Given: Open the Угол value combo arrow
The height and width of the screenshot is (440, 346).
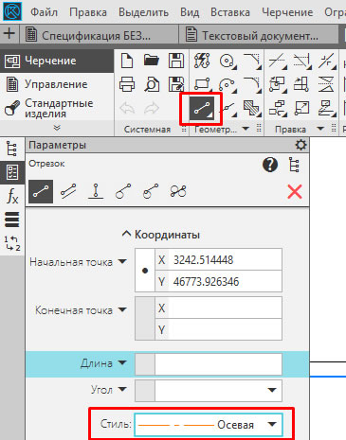Looking at the screenshot, I should pos(272,391).
